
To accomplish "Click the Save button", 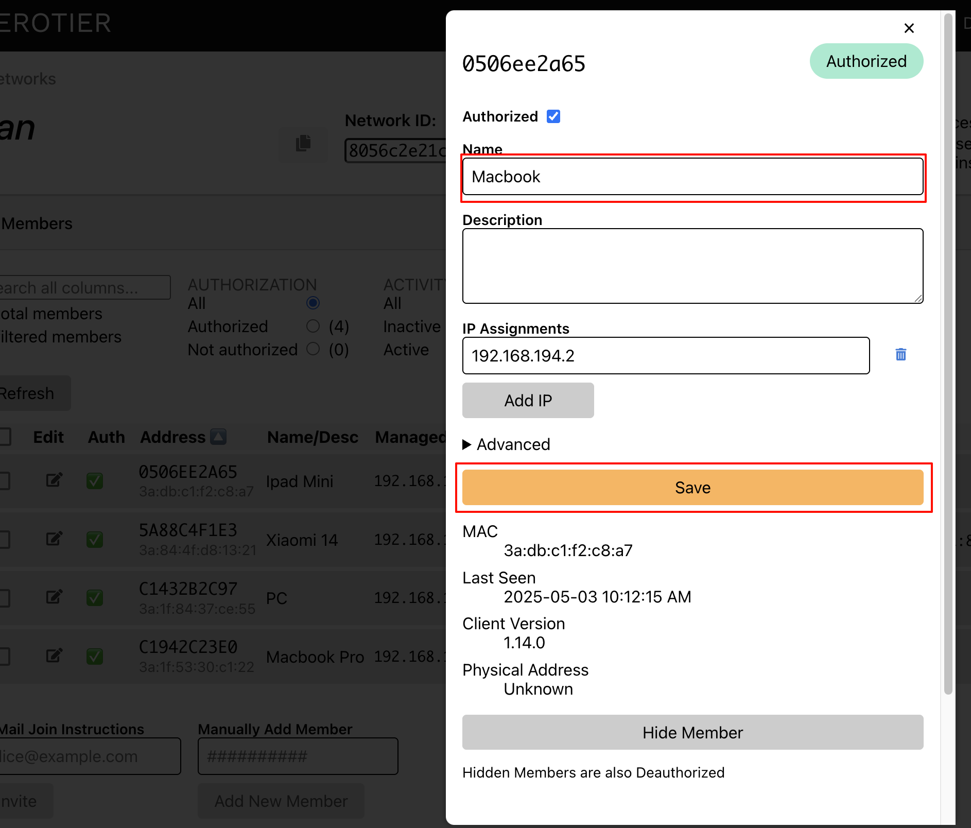I will pyautogui.click(x=692, y=488).
